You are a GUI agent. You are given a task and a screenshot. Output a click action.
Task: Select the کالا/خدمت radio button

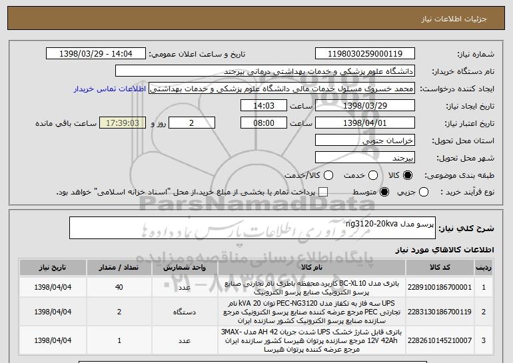328,176
